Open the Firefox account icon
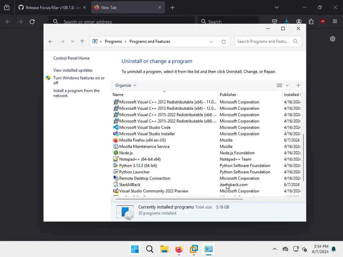 (x=299, y=21)
